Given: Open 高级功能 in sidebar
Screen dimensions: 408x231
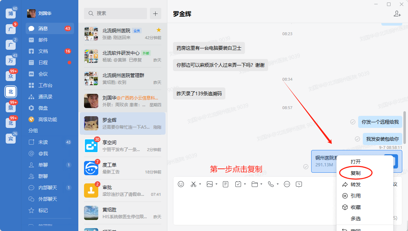Looking at the screenshot, I should coord(50,119).
